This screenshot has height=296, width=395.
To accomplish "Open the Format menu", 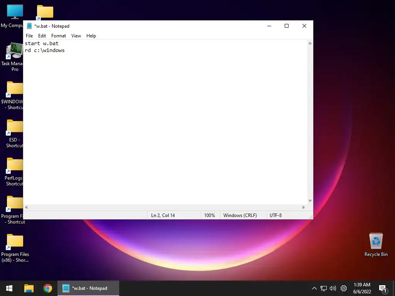I will tap(59, 36).
